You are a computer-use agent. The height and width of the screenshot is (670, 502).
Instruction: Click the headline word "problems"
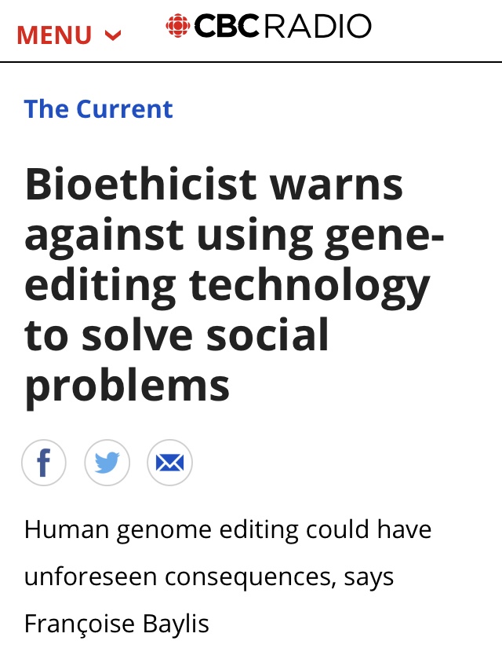point(127,386)
